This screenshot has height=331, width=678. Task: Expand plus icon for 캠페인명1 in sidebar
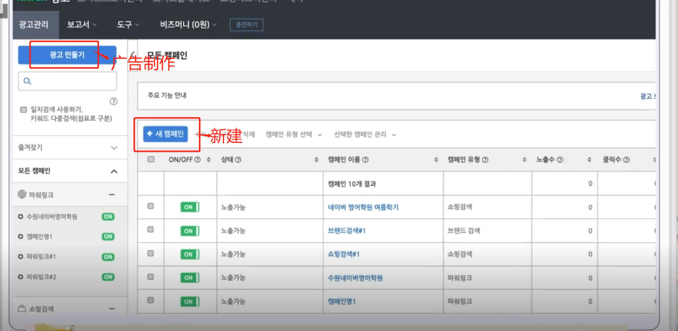point(20,236)
